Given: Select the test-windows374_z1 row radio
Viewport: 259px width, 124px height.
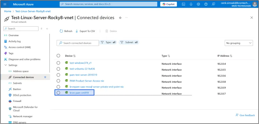Looking at the screenshot, I should [58, 63].
